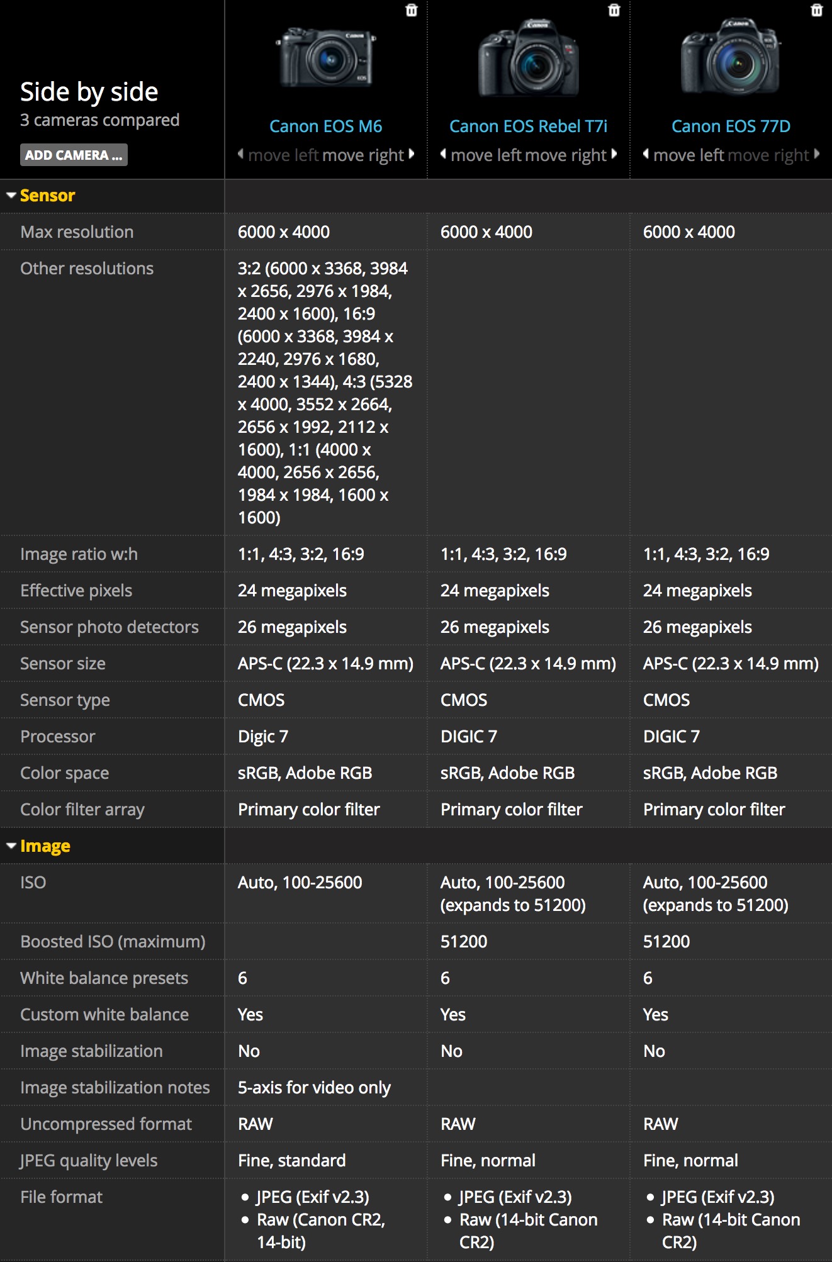Viewport: 832px width, 1262px height.
Task: Click 'Digic 7' processor value for M6
Action: click(263, 737)
